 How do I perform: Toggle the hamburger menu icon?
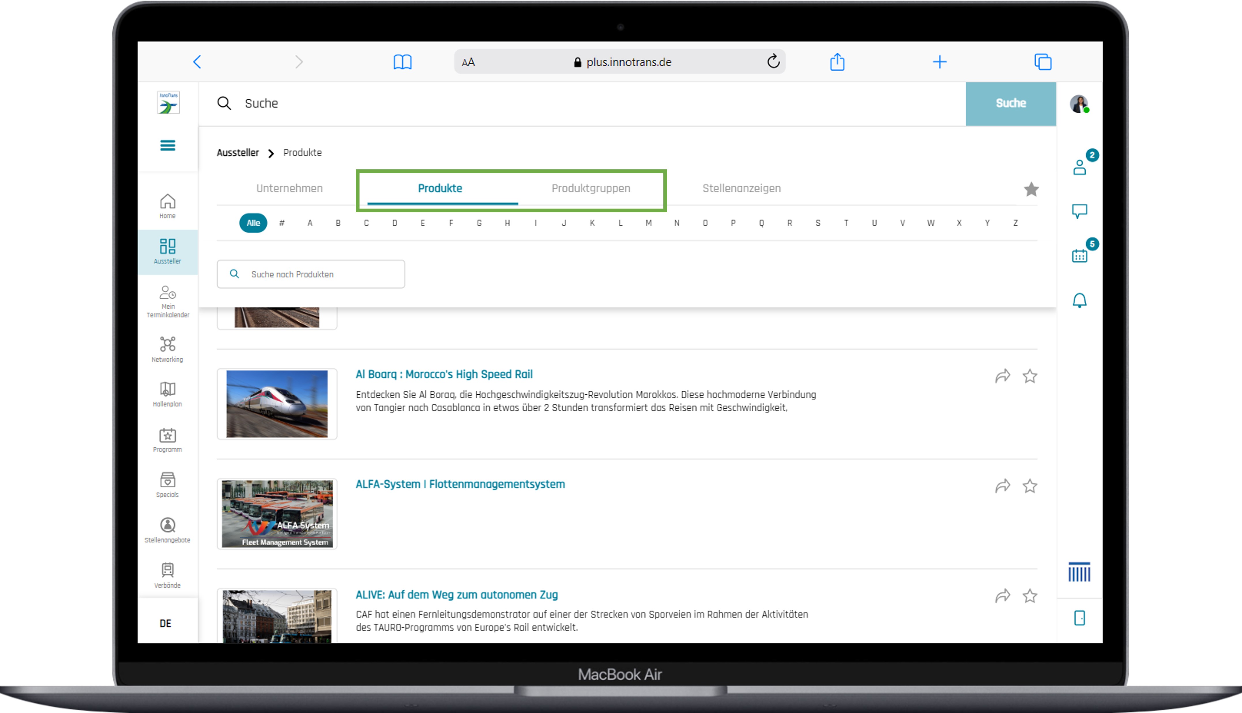[x=168, y=145]
